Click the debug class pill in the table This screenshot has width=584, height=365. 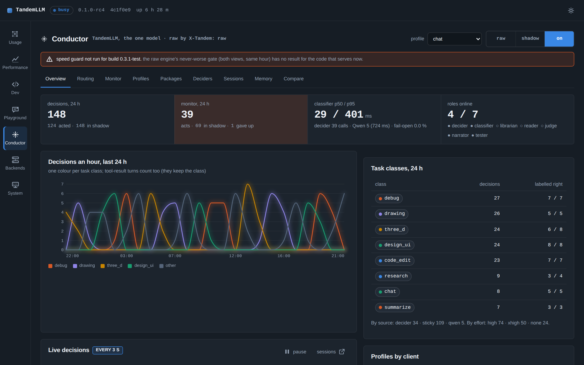point(389,198)
